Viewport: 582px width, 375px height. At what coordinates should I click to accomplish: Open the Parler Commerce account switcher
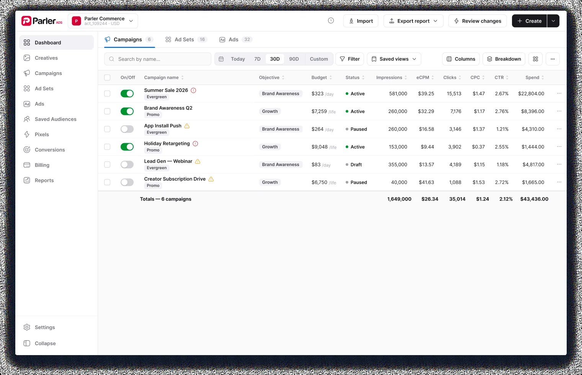pyautogui.click(x=103, y=21)
